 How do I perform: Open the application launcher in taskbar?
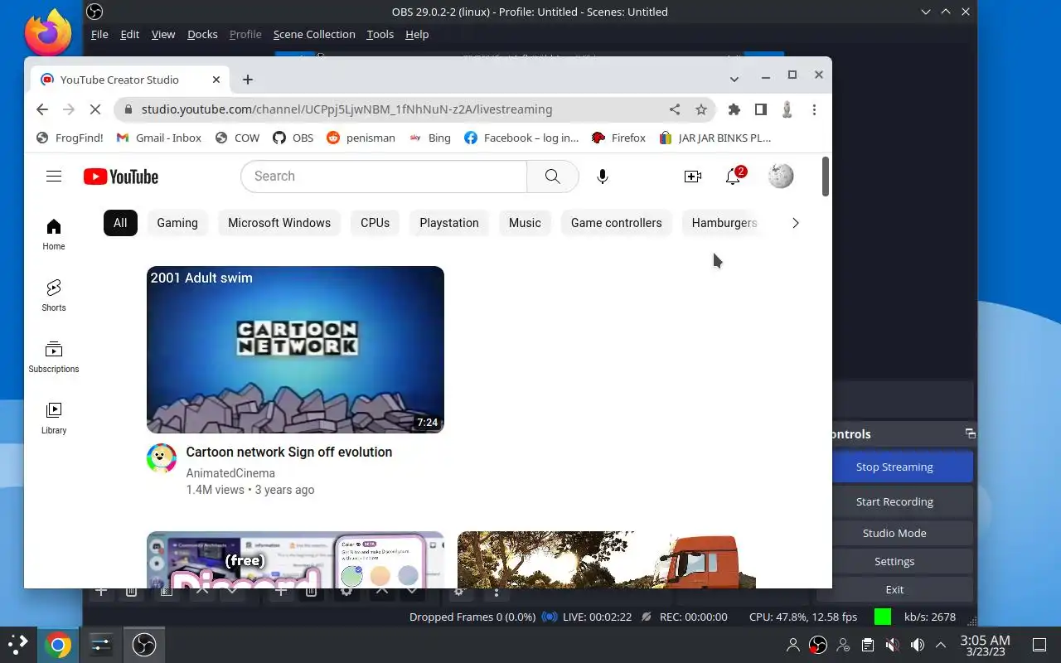click(17, 645)
